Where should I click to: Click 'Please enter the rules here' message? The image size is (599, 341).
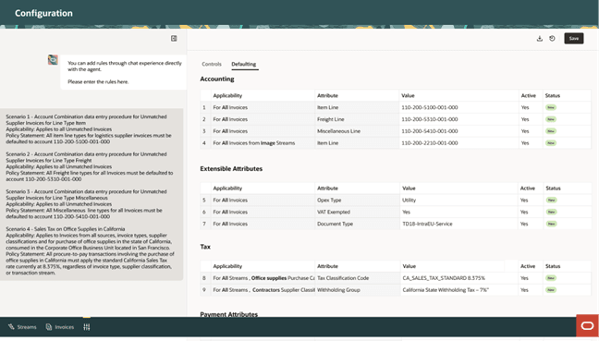98,81
